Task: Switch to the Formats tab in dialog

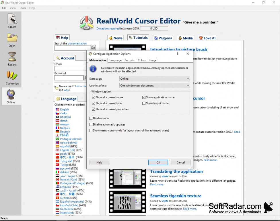Action: pos(129,60)
